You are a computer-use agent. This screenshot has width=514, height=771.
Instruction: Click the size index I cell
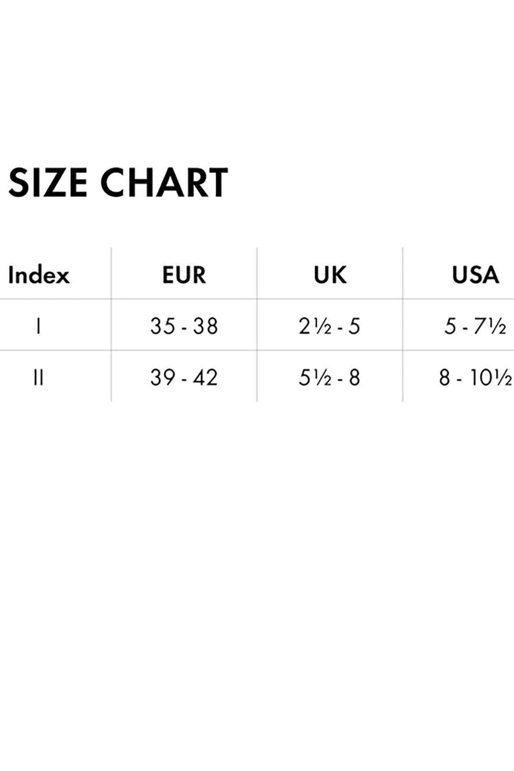tap(39, 326)
